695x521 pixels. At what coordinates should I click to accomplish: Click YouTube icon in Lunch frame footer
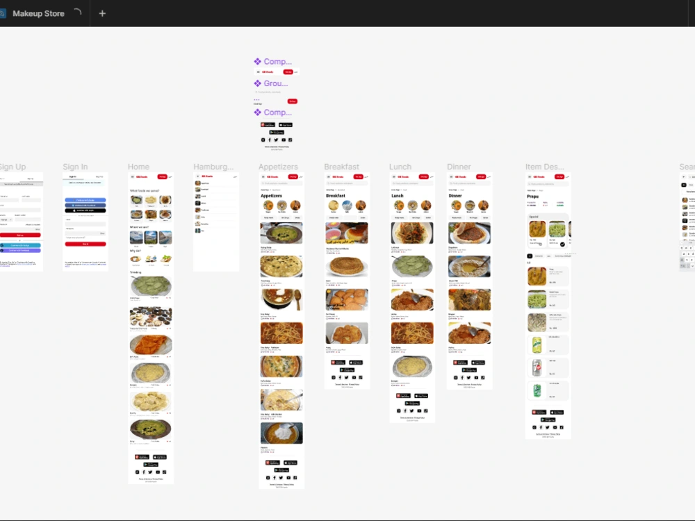click(419, 411)
